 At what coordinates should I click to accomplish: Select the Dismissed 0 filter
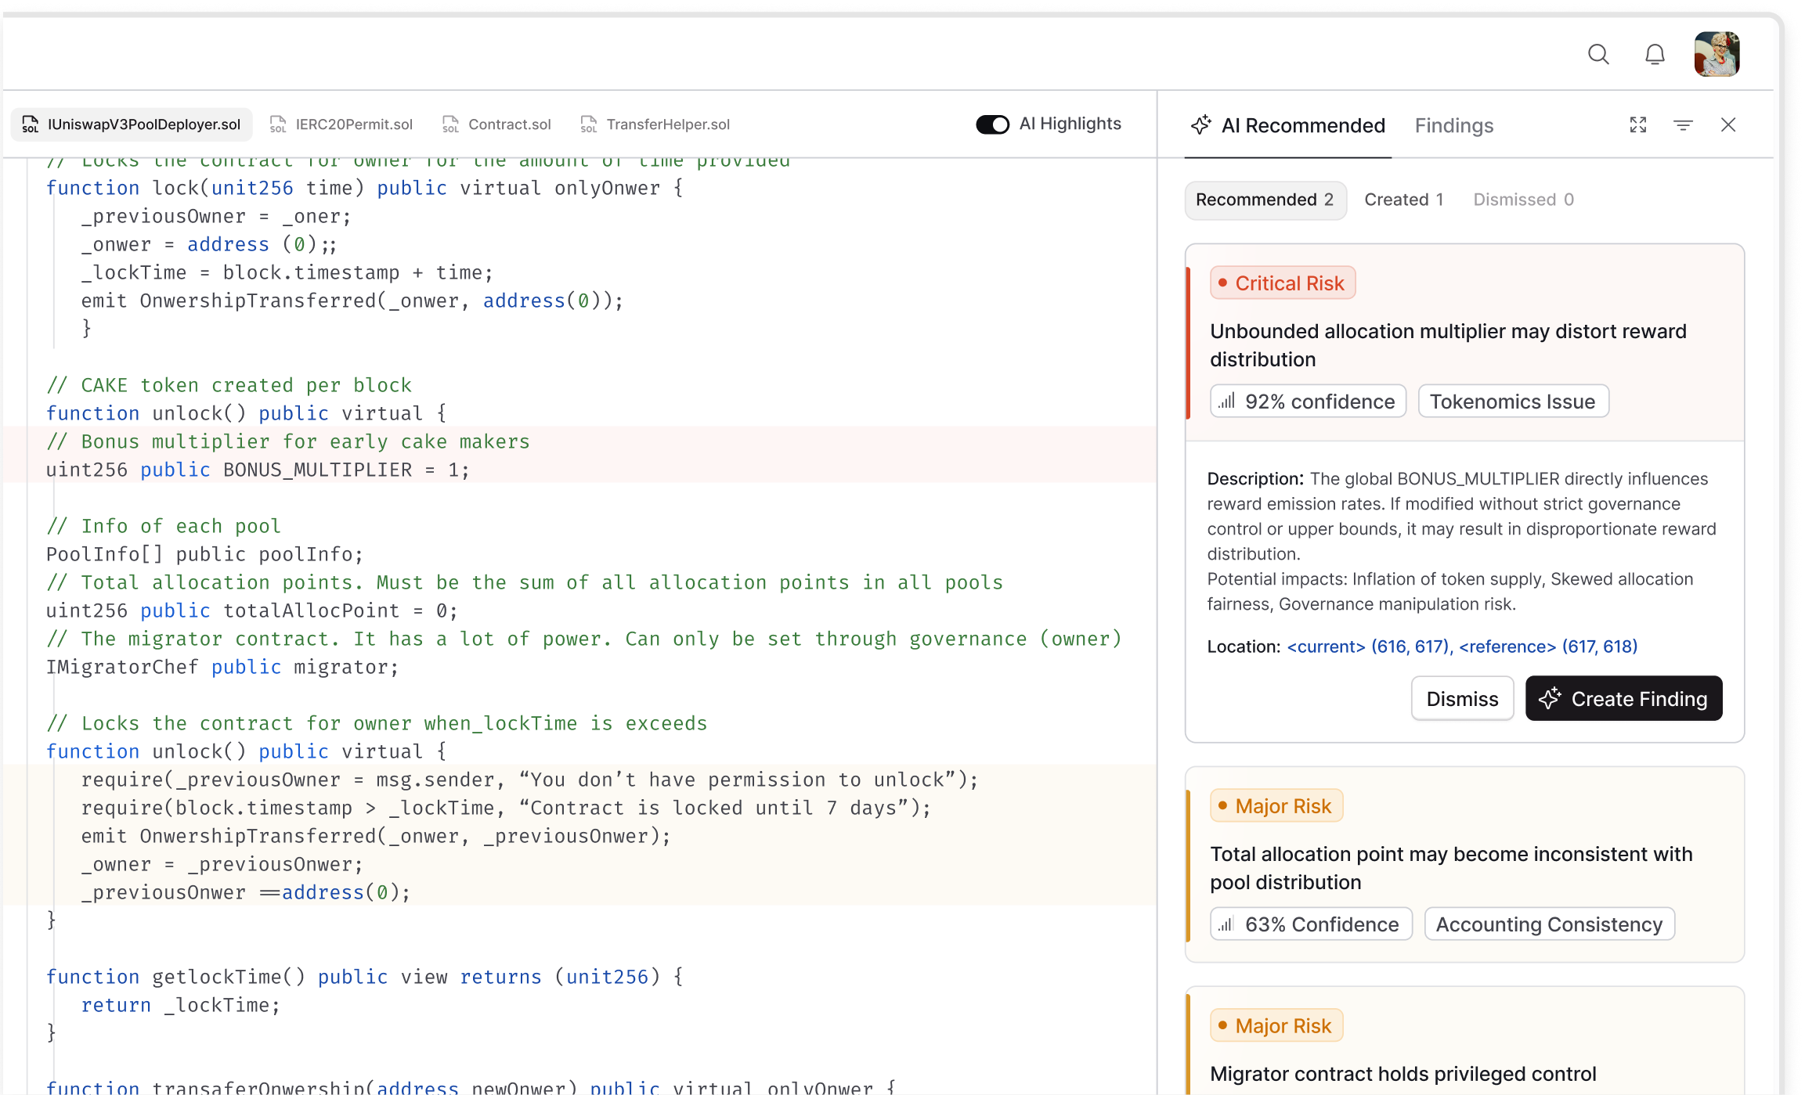1523,200
